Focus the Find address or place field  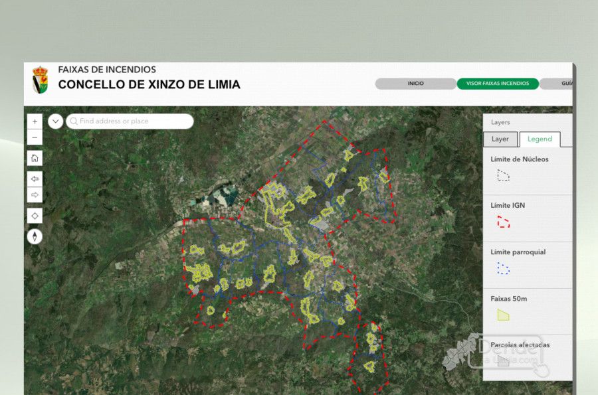coord(130,121)
